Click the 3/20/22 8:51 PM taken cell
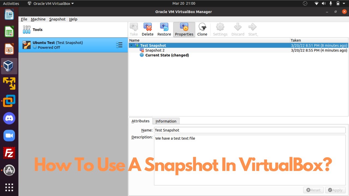The height and width of the screenshot is (196, 349). click(x=319, y=45)
